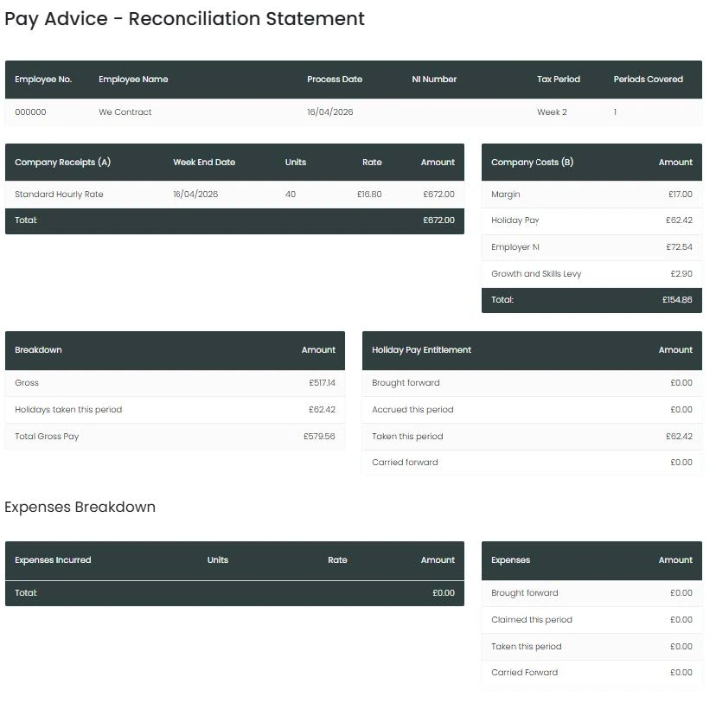Select the Standard Hourly Rate row label
716x703 pixels.
(x=59, y=195)
